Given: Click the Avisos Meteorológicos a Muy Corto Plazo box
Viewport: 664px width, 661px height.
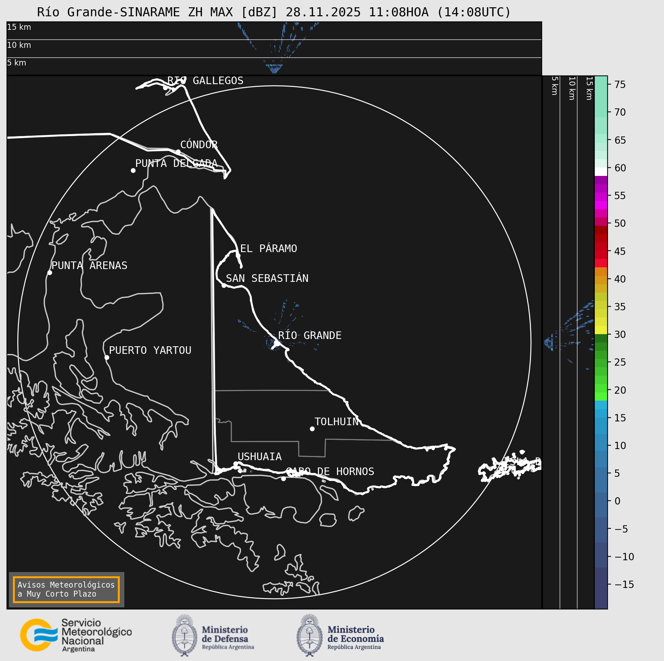Looking at the screenshot, I should coord(66,589).
